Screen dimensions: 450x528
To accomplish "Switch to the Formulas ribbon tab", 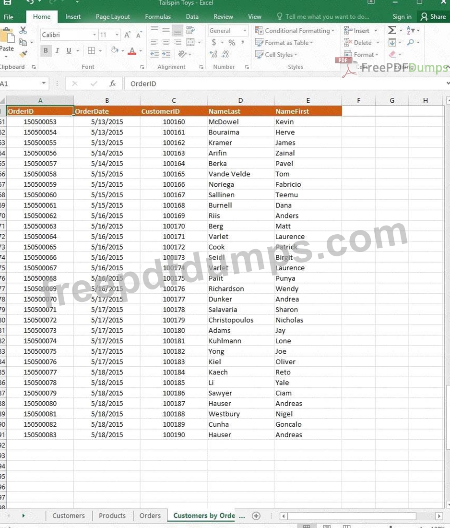I will click(x=158, y=16).
